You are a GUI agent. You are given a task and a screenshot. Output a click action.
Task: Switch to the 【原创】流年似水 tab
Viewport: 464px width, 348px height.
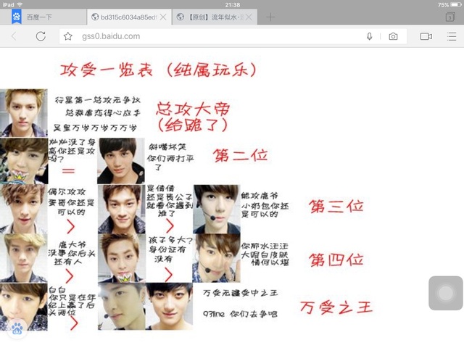tap(212, 17)
